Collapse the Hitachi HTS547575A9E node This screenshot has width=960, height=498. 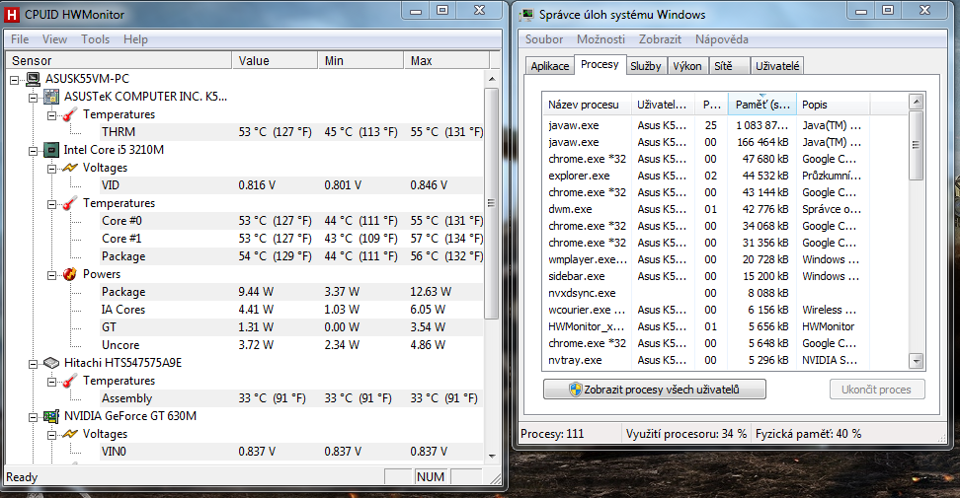coord(33,364)
